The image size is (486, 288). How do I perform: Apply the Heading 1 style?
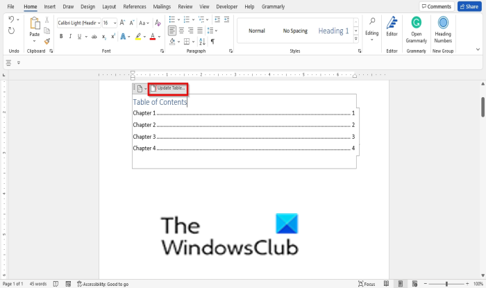click(x=333, y=31)
